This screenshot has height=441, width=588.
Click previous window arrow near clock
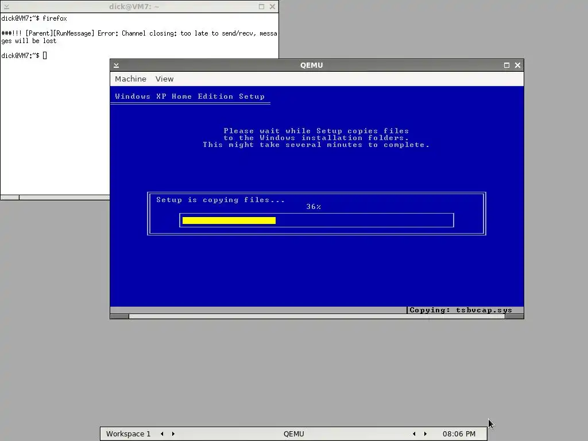click(414, 434)
